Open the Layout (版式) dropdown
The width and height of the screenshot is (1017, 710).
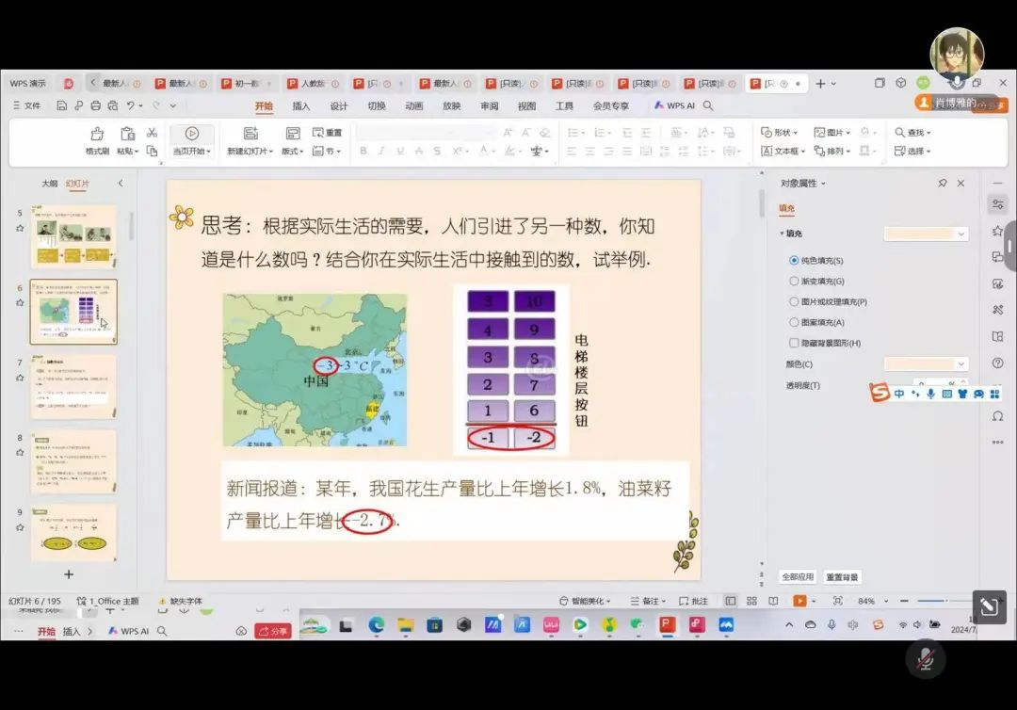pos(293,151)
